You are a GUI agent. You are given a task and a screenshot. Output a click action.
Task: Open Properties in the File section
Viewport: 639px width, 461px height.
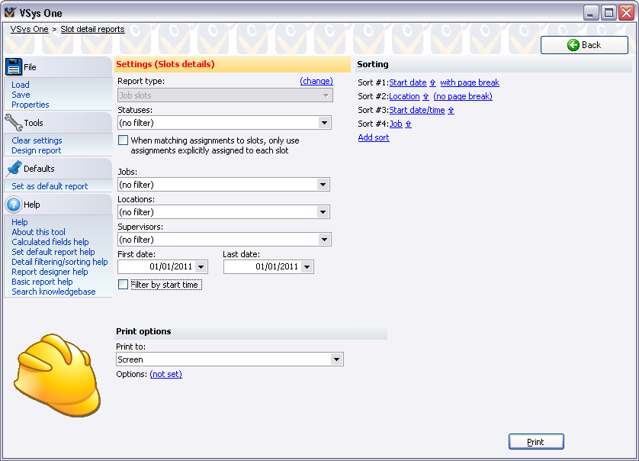pyautogui.click(x=31, y=105)
